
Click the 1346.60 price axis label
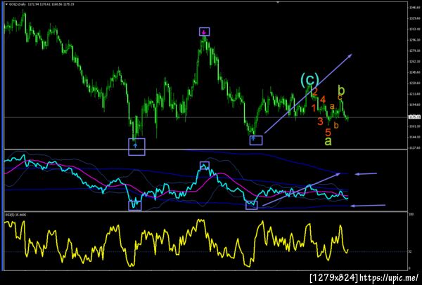[x=414, y=8]
